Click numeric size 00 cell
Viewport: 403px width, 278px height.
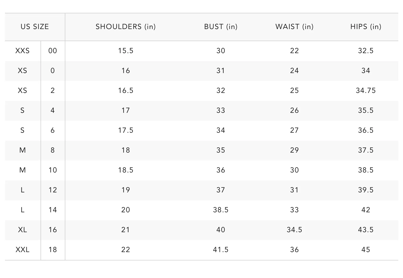point(53,51)
